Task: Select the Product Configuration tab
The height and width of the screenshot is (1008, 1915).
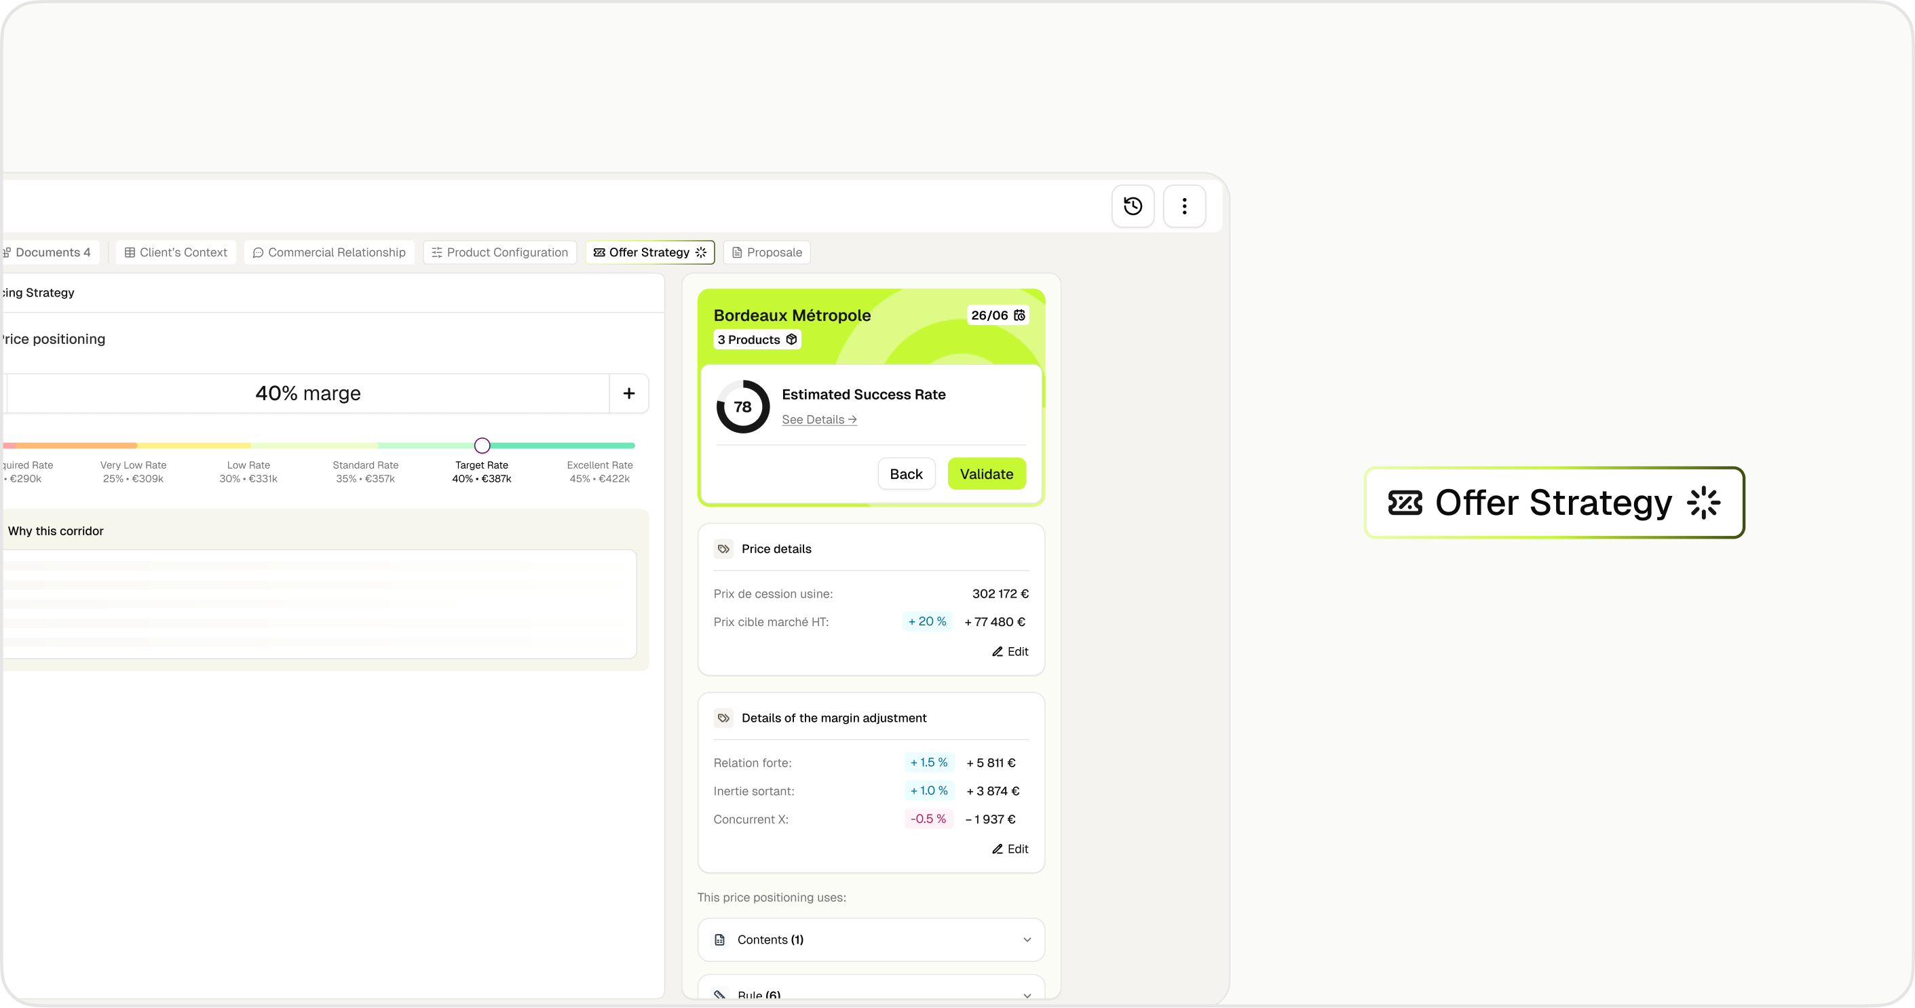Action: pos(499,253)
